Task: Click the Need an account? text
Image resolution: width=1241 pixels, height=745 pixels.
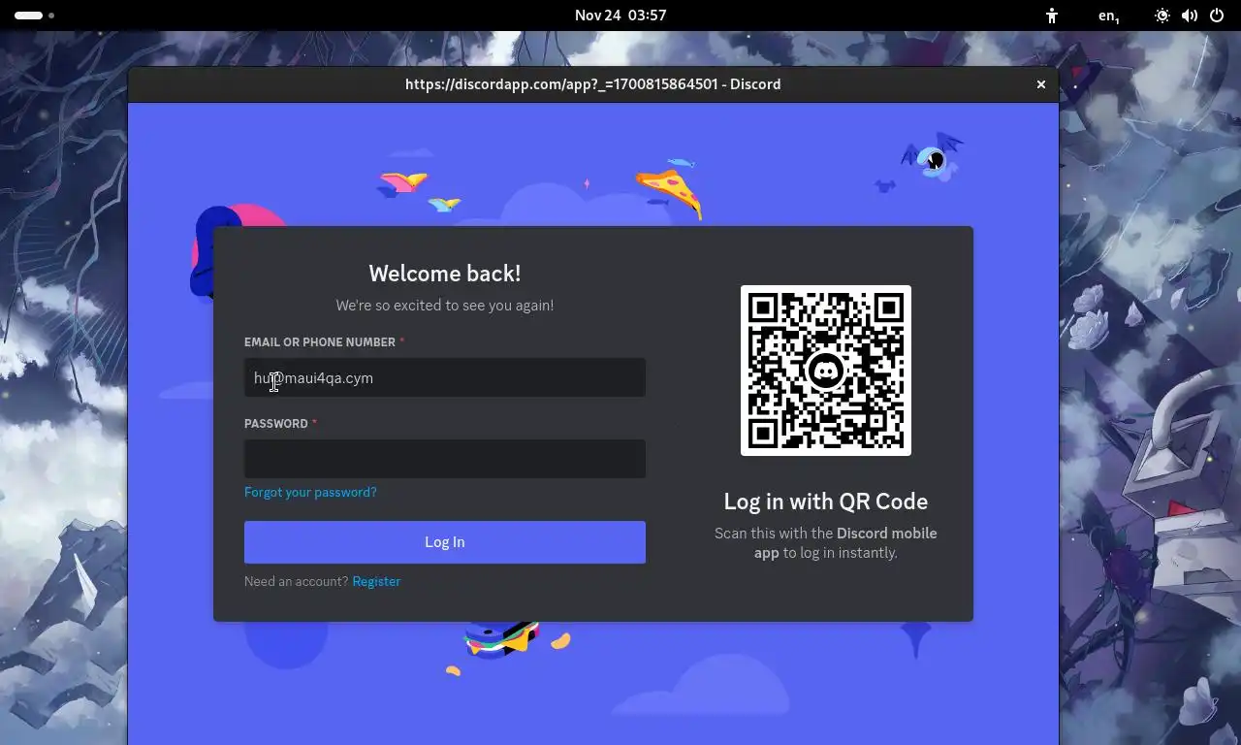Action: pyautogui.click(x=296, y=581)
